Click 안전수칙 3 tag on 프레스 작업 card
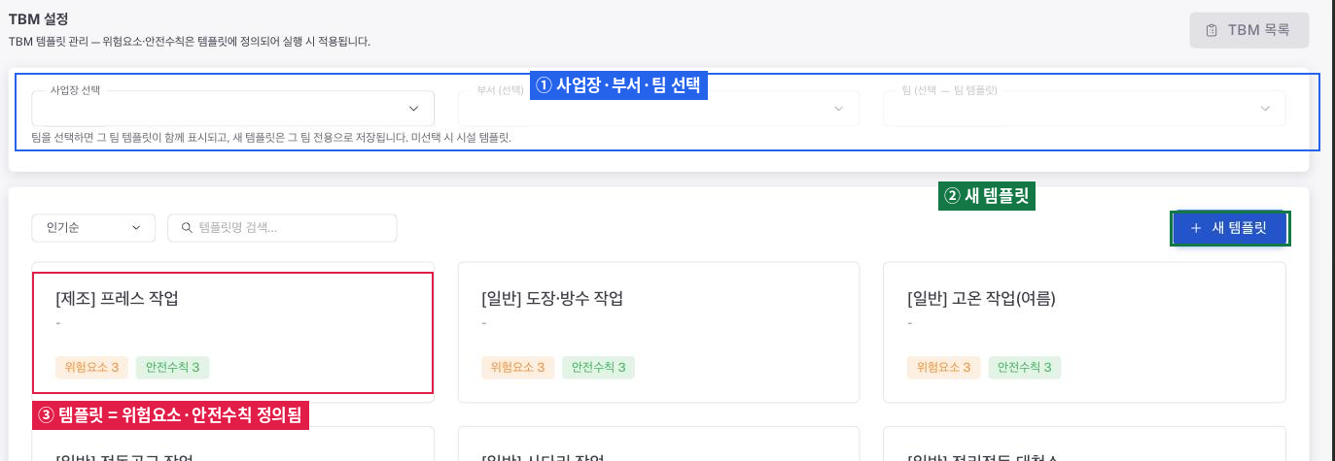Viewport: 1335px width, 461px height. pyautogui.click(x=173, y=367)
